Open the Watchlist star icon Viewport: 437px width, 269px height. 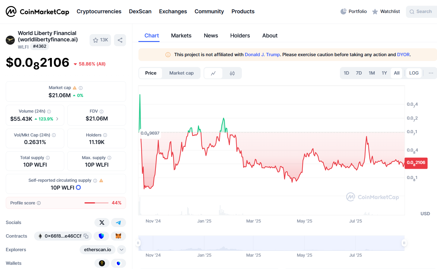click(375, 11)
